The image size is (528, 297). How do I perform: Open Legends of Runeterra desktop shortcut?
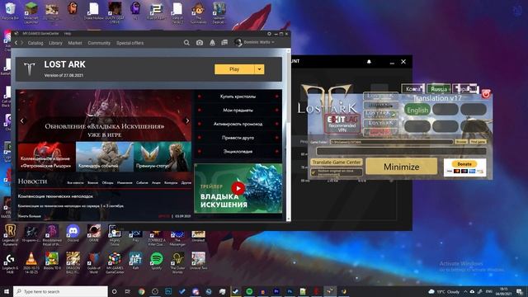10,235
